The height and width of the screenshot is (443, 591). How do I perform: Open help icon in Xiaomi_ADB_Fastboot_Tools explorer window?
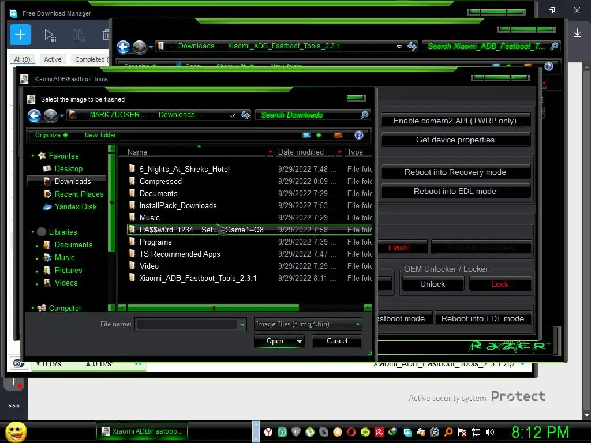[549, 67]
